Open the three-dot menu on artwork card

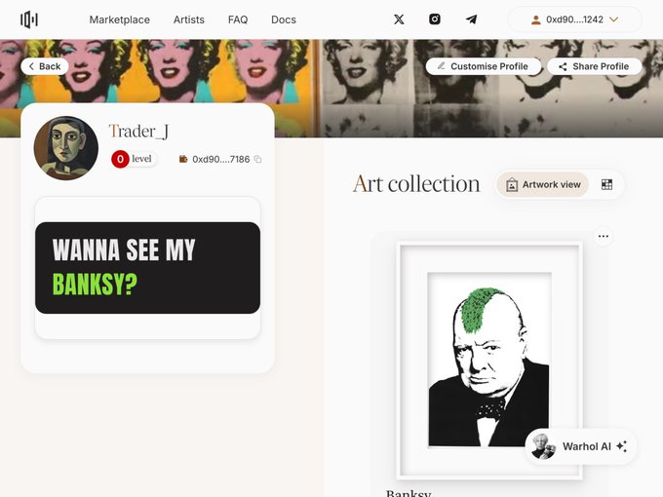click(x=604, y=236)
